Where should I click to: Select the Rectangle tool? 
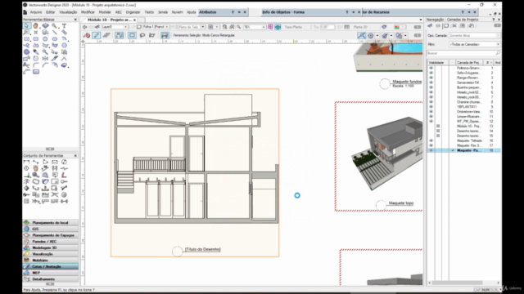pos(26,38)
